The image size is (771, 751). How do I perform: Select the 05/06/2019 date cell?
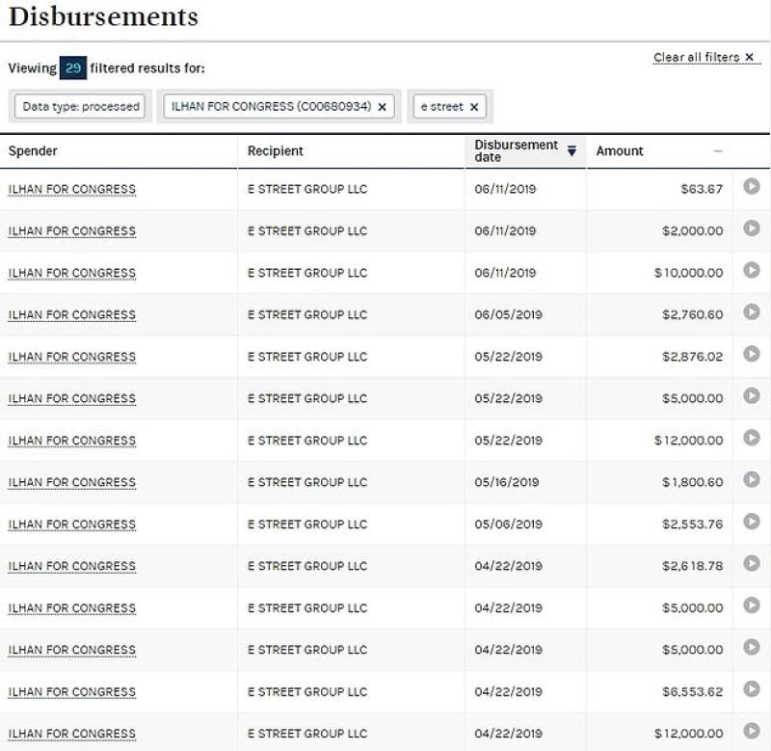tap(509, 524)
